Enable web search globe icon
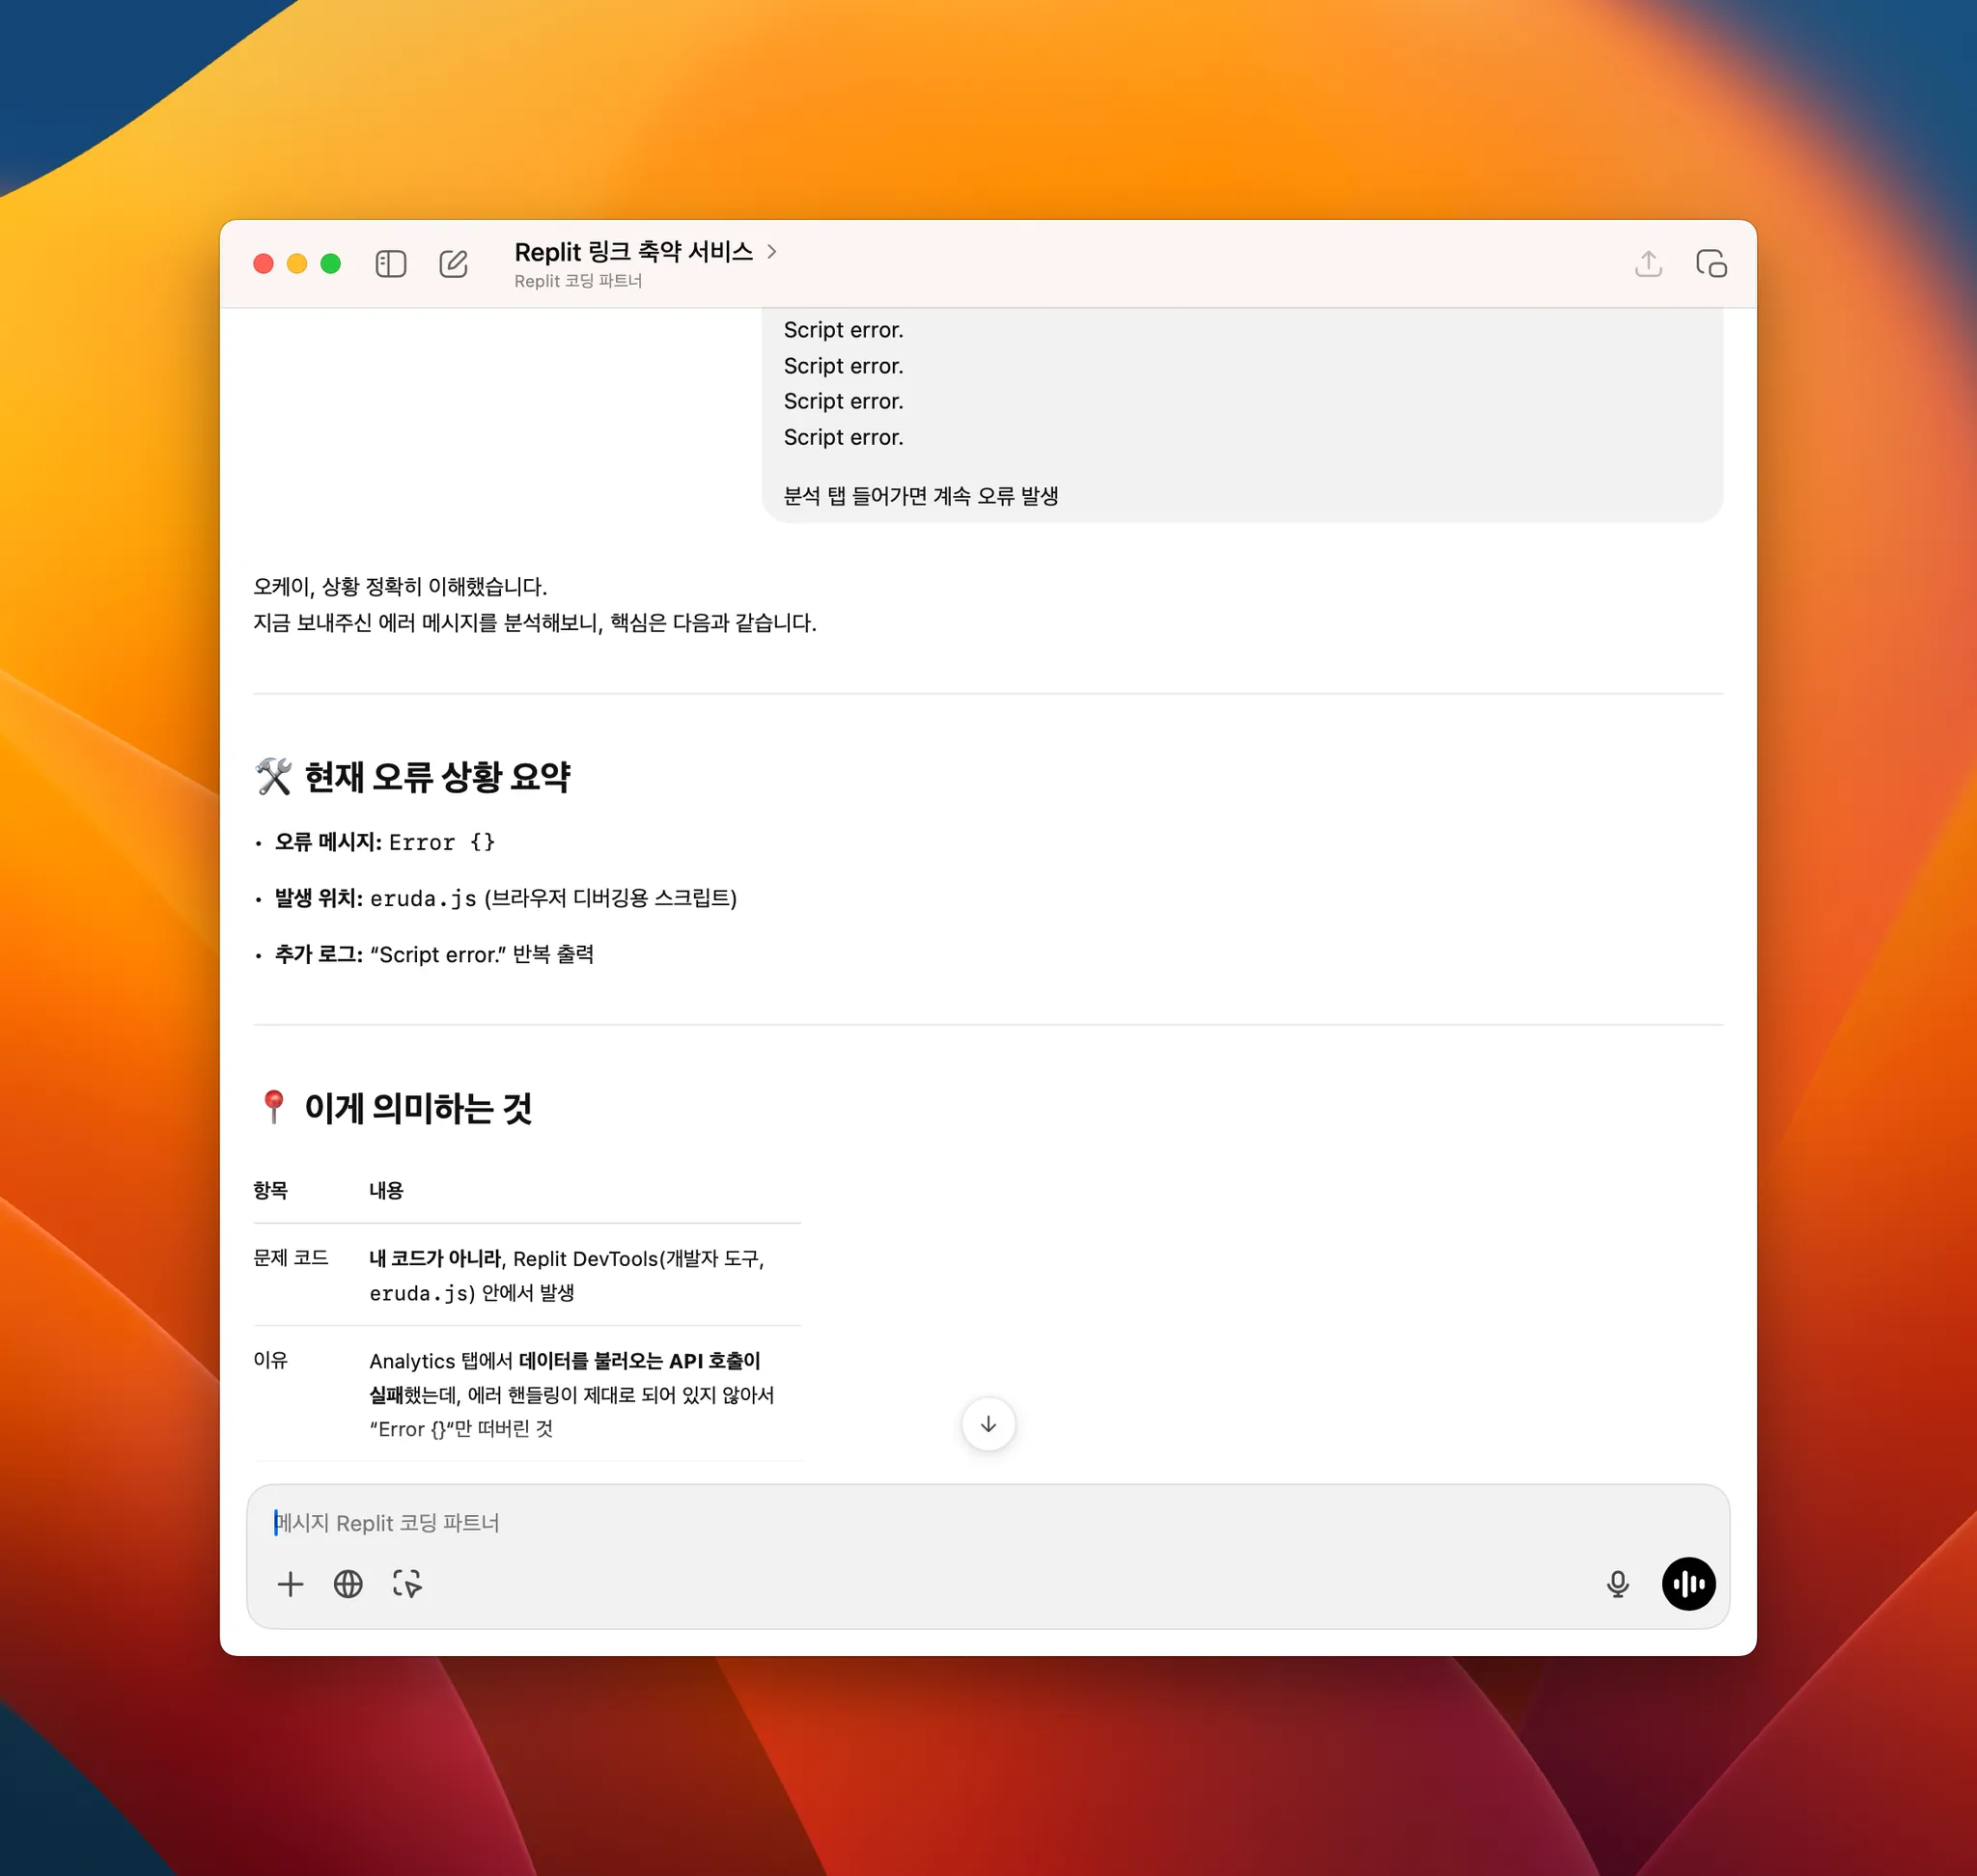 [x=348, y=1584]
